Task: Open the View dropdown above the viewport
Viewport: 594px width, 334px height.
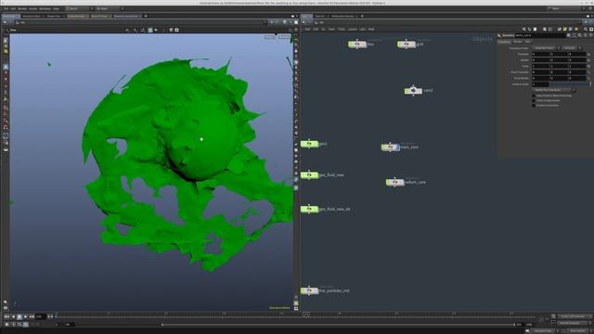Action: pos(13,30)
